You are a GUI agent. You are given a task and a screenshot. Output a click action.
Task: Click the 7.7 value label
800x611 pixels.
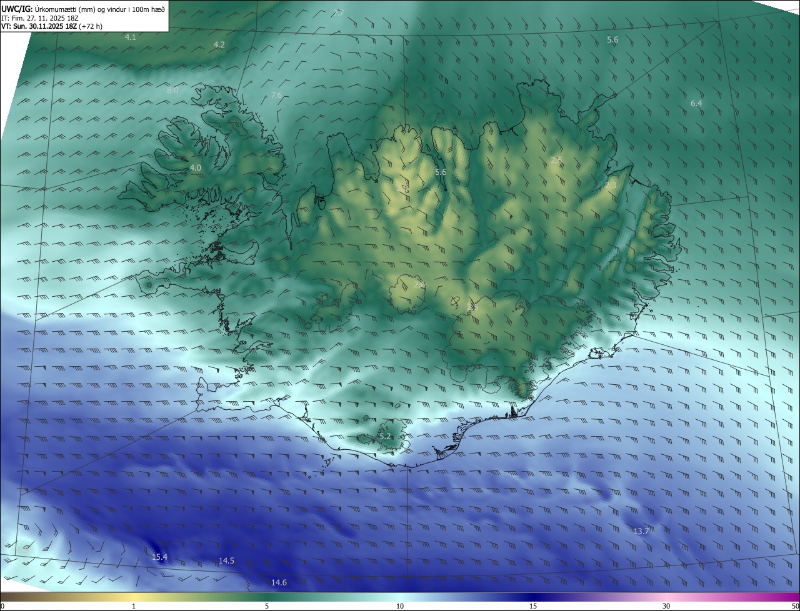click(x=338, y=12)
